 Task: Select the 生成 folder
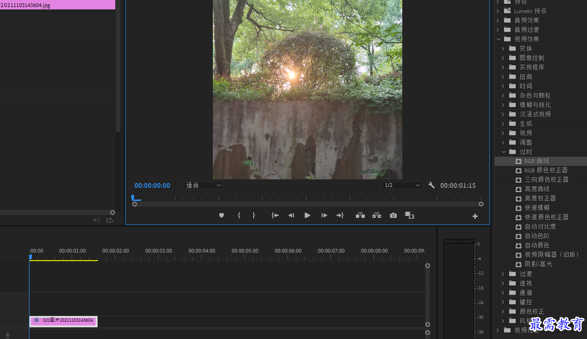click(x=526, y=123)
